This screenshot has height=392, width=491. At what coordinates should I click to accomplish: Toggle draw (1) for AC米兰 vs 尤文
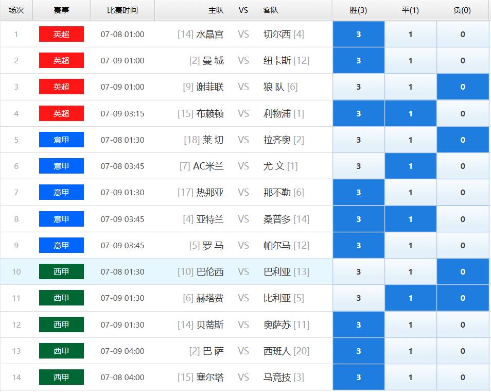(411, 166)
